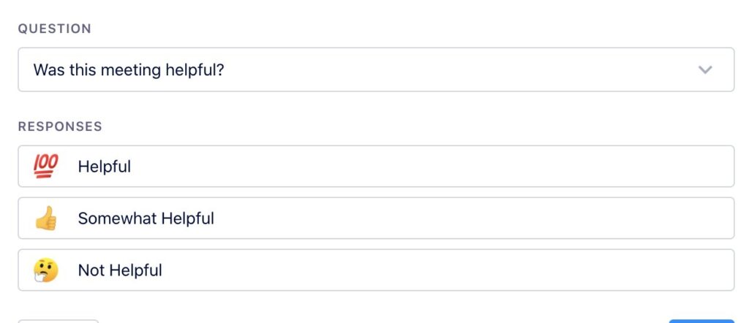Click the white outlined button at the bottom edge
Image resolution: width=749 pixels, height=323 pixels.
[x=59, y=321]
